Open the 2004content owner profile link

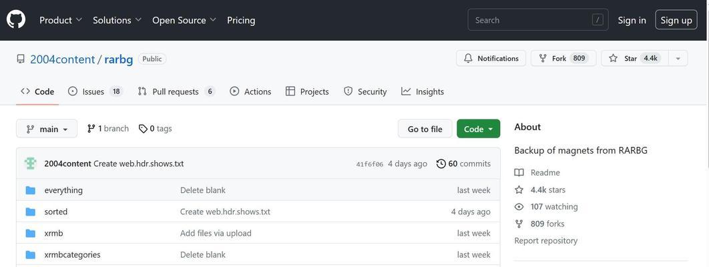click(62, 59)
